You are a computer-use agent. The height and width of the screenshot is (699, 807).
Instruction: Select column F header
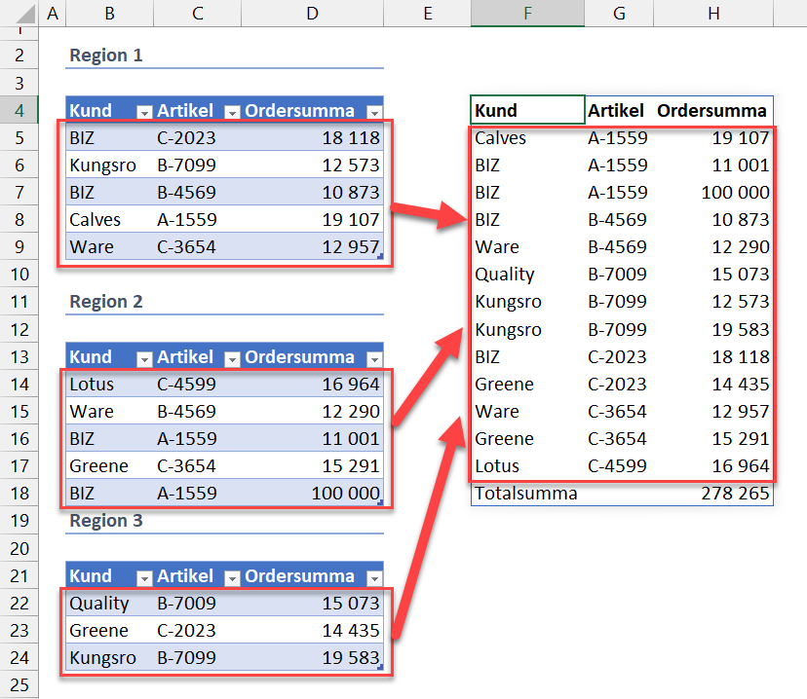tap(527, 14)
